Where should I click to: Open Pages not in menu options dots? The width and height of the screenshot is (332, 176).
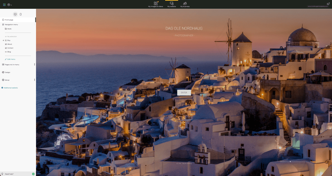coord(34,64)
